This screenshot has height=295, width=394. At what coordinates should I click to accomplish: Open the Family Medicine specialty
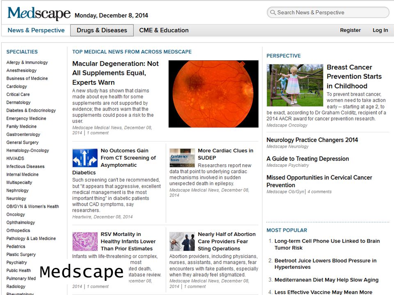pyautogui.click(x=21, y=127)
